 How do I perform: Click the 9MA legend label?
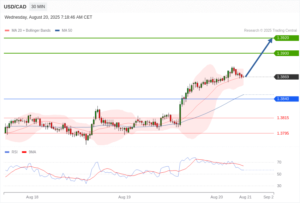[32, 152]
